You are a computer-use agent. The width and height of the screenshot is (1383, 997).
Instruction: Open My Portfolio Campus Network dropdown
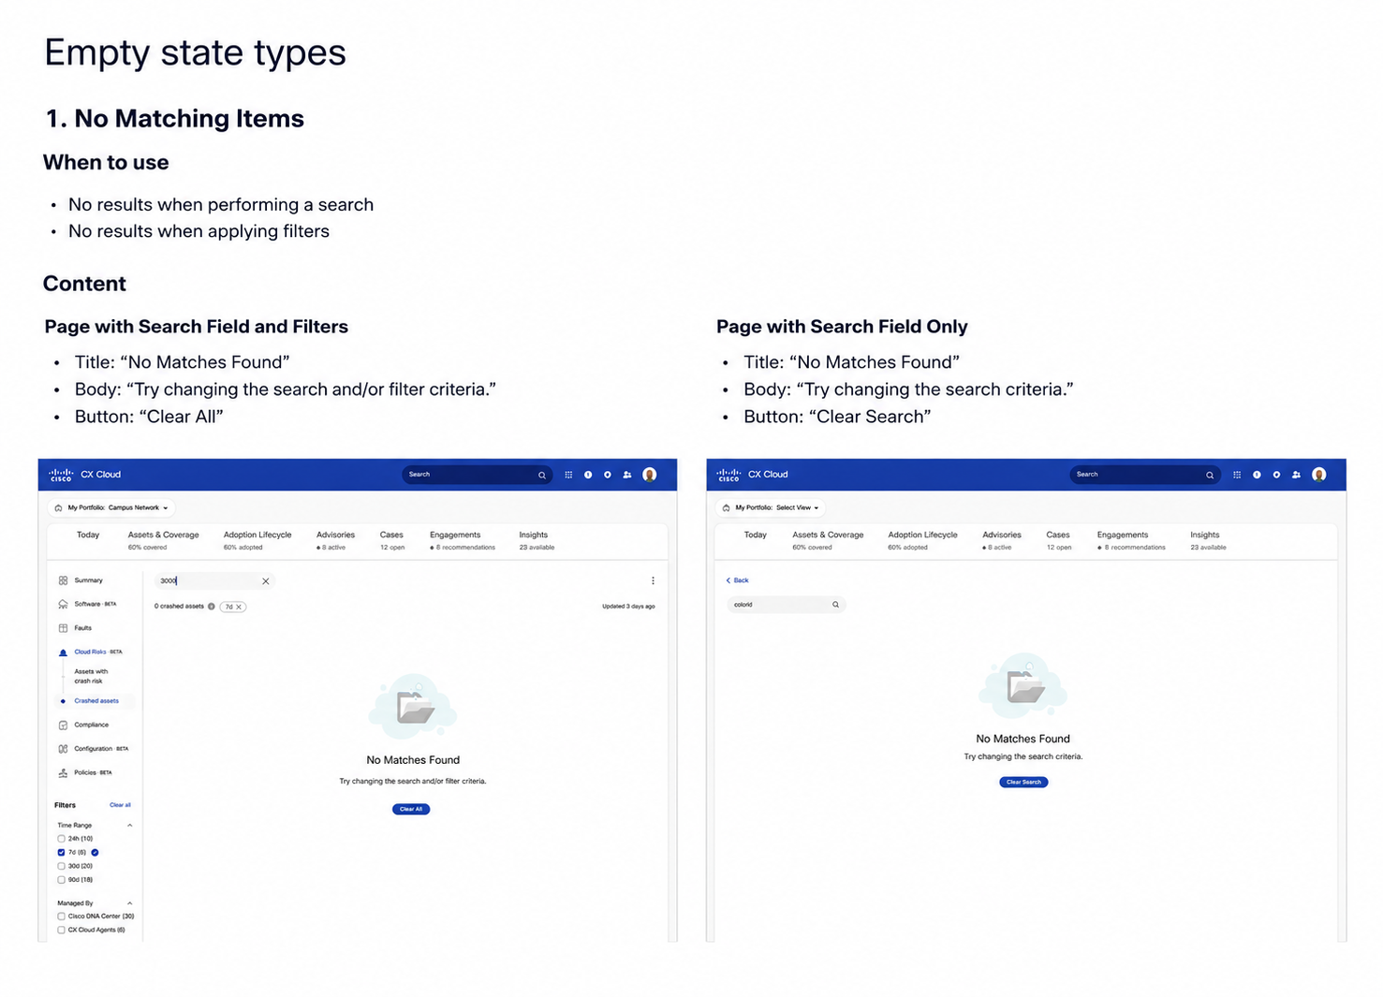click(112, 507)
